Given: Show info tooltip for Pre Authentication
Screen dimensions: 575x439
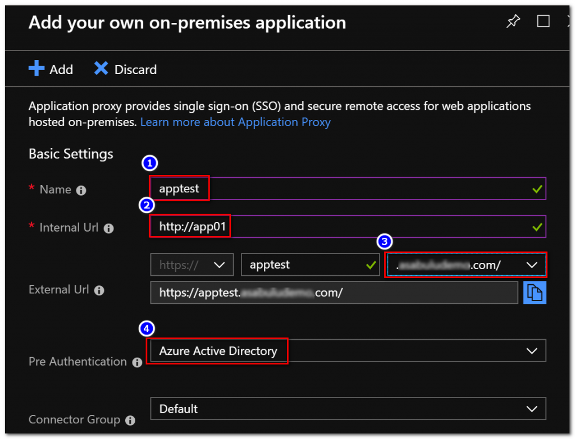Looking at the screenshot, I should (137, 363).
